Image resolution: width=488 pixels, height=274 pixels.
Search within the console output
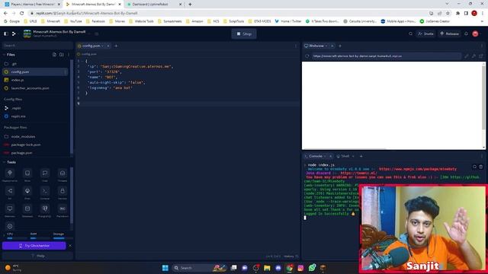pos(474,167)
